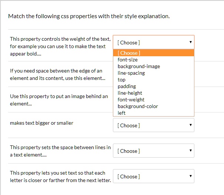Viewport: 224px width, 195px height.
Task: Select font-size from the open dropdown list
Action: coord(128,60)
